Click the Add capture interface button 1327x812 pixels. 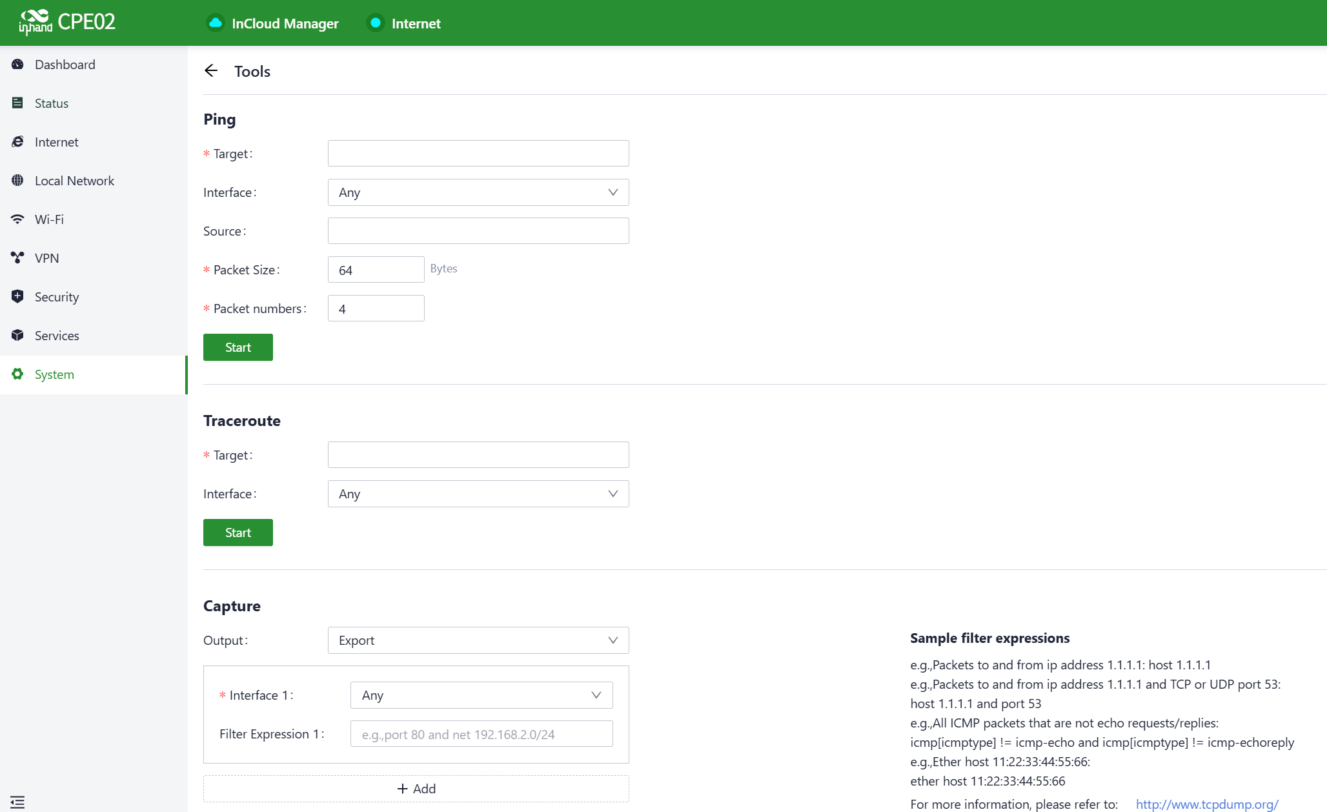pos(416,789)
